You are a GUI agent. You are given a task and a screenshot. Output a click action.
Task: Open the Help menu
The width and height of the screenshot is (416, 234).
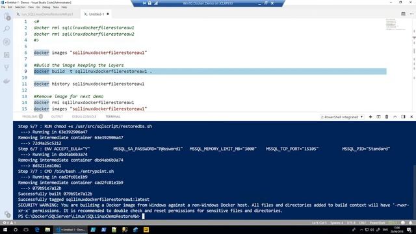[x=64, y=7]
